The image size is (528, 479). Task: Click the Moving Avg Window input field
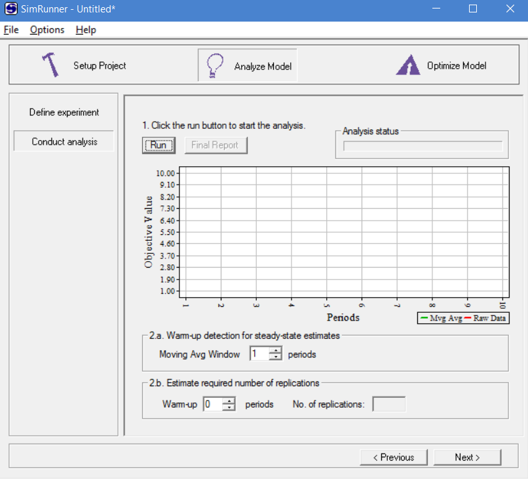[x=259, y=353]
